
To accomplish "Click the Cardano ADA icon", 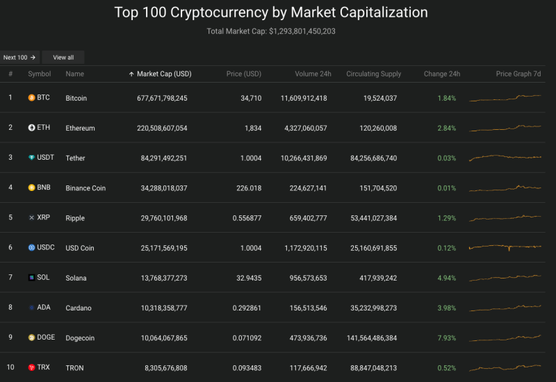I will tap(31, 308).
